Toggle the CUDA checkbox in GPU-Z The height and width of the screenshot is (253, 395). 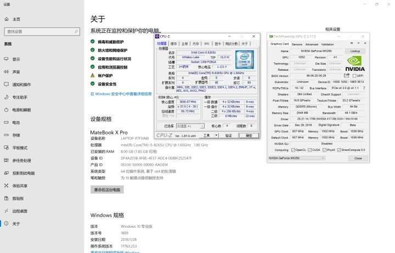pyautogui.click(x=309, y=150)
